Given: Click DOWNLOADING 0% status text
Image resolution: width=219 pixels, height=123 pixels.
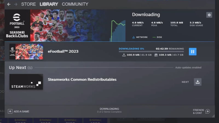Looking at the screenshot, I should tap(131, 49).
